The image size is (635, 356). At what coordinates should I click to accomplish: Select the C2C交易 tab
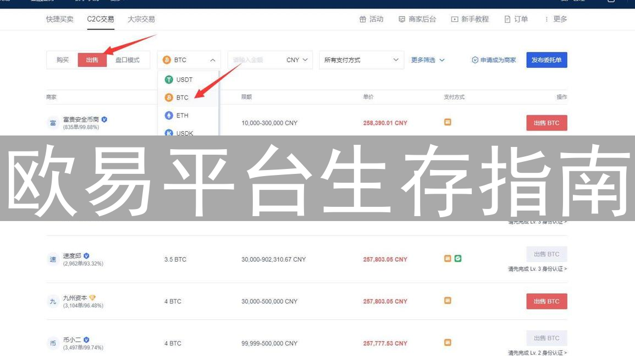pyautogui.click(x=101, y=19)
